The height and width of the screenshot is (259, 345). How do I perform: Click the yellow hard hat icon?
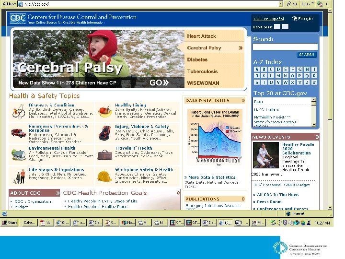(x=105, y=176)
